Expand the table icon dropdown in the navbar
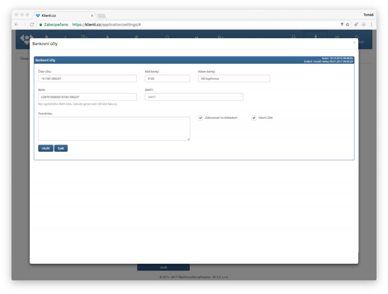This screenshot has width=388, height=294. pos(84,37)
